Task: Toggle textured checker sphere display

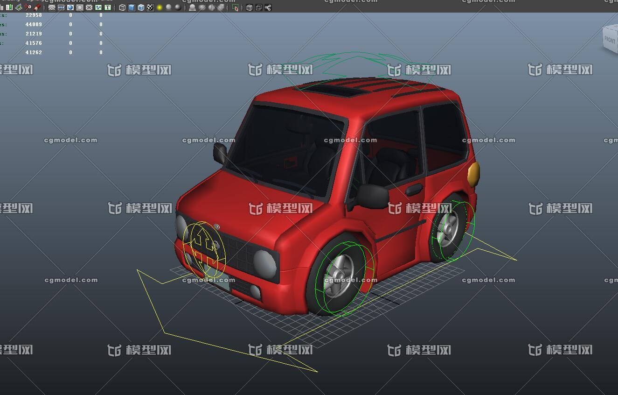Action: click(150, 7)
